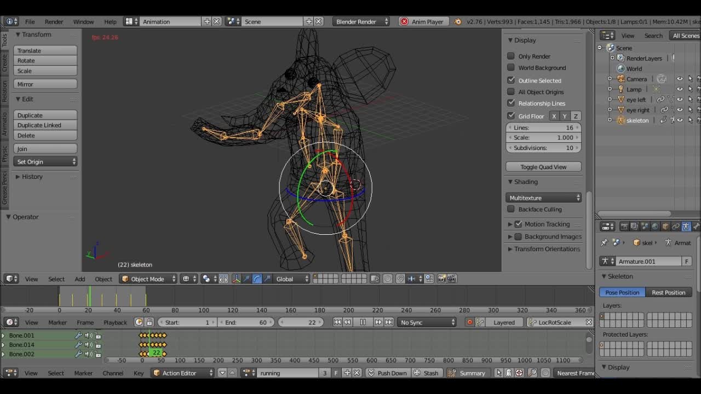Image resolution: width=701 pixels, height=394 pixels.
Task: Toggle speaker mute icon on Bone.001 channel
Action: [x=88, y=335]
